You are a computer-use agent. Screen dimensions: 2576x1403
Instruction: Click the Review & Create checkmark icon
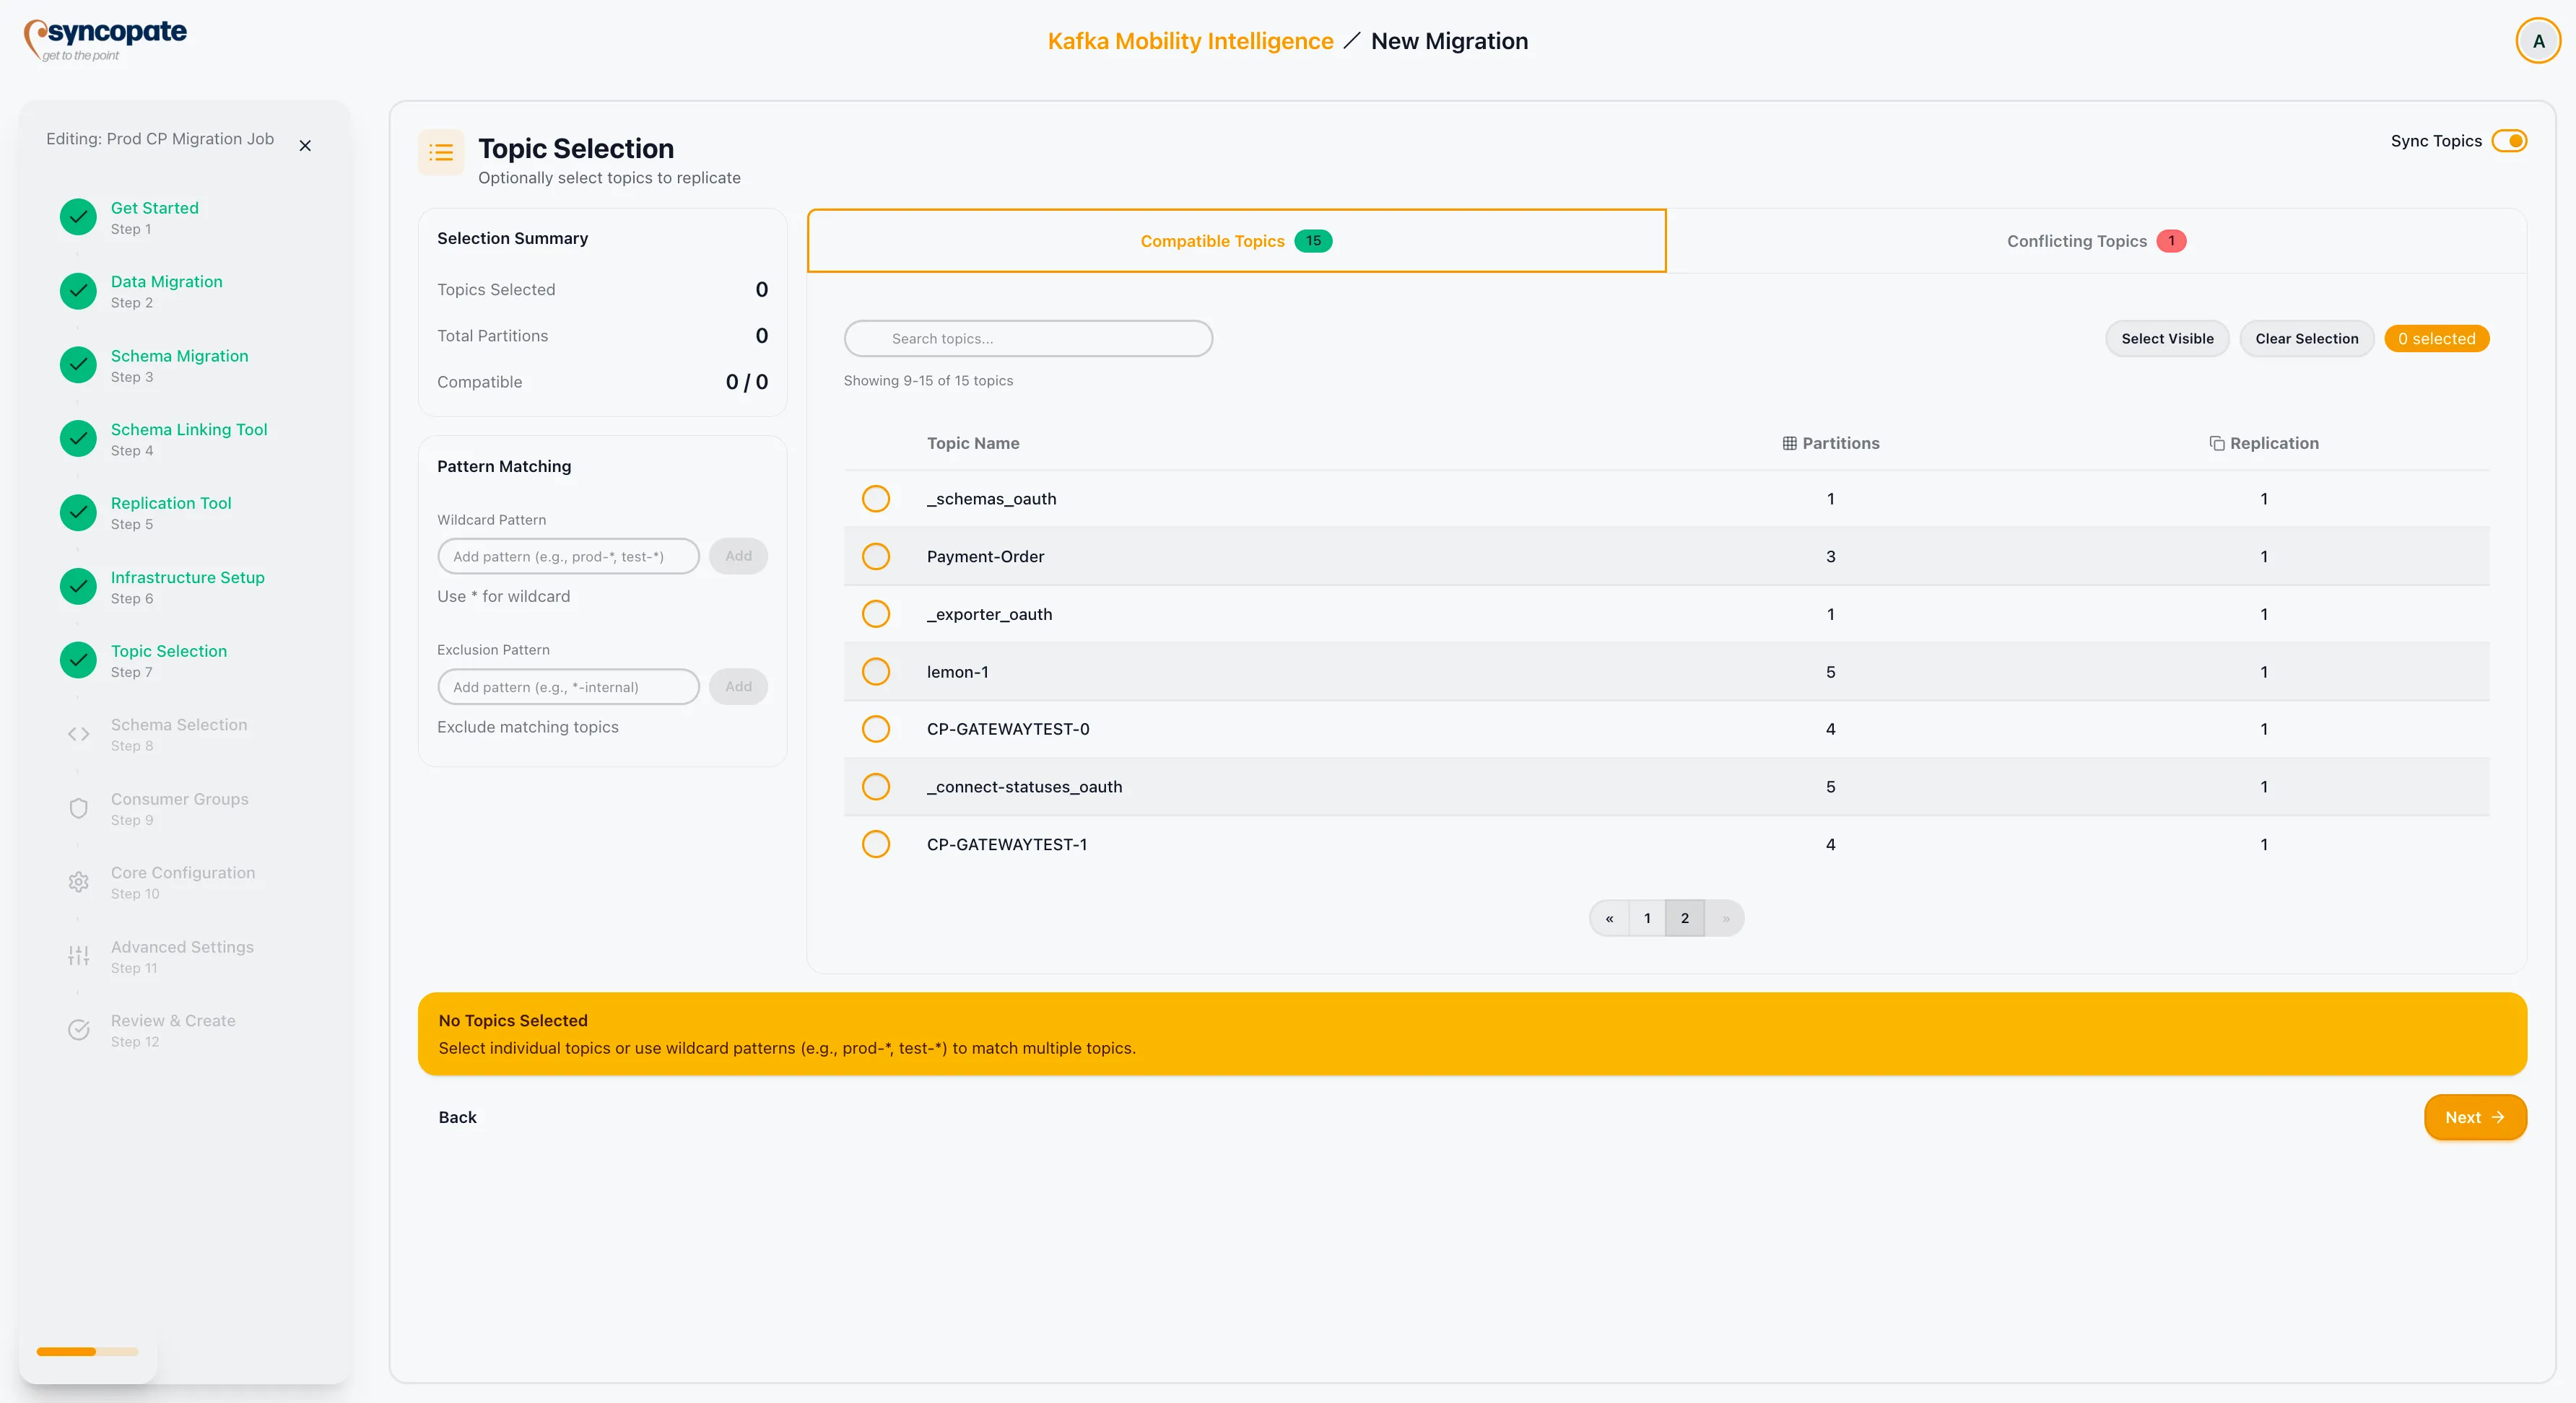(x=78, y=1031)
